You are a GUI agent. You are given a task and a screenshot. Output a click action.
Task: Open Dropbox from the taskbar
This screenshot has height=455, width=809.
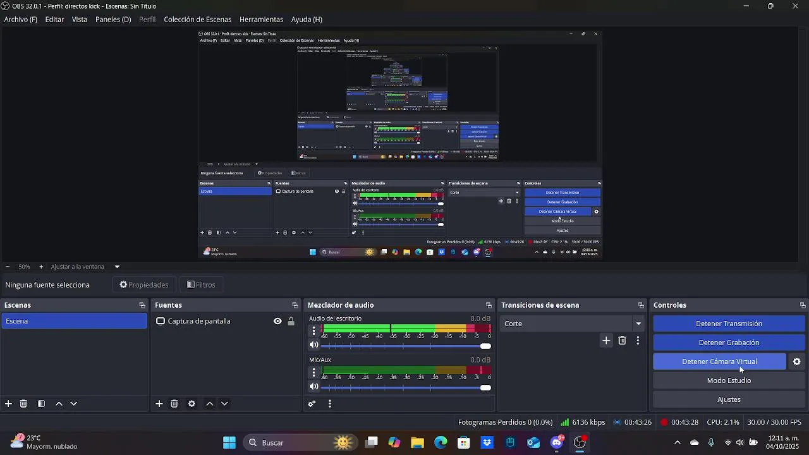[487, 442]
